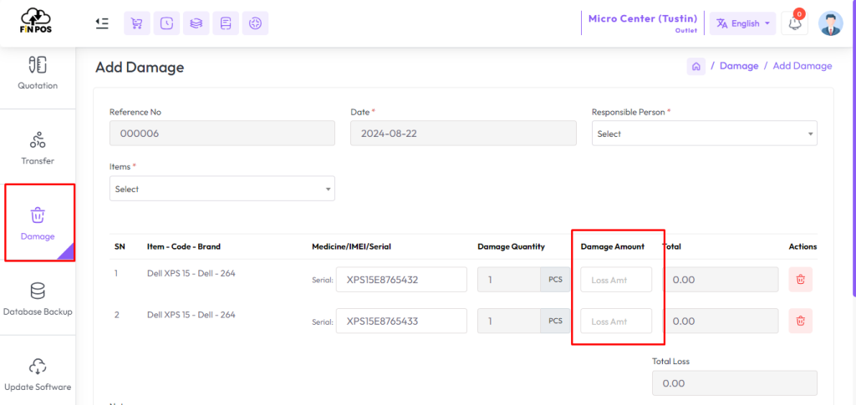
Task: Open Database Backup in the sidebar
Action: point(38,299)
